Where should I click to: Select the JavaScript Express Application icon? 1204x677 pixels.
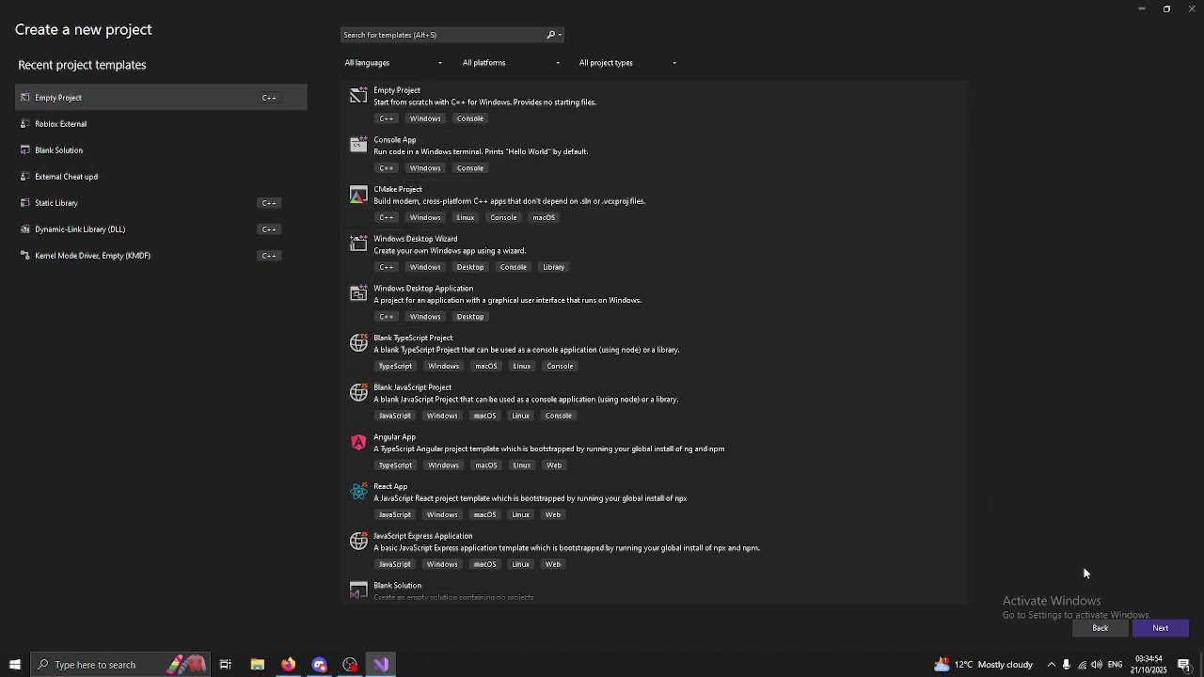[x=358, y=542]
